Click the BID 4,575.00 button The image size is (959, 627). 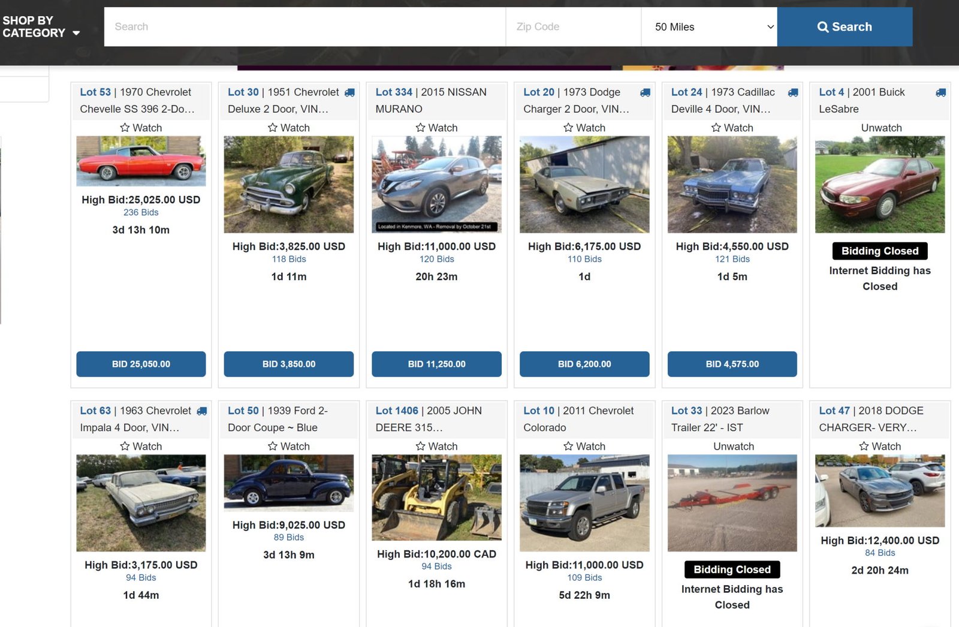pyautogui.click(x=732, y=364)
